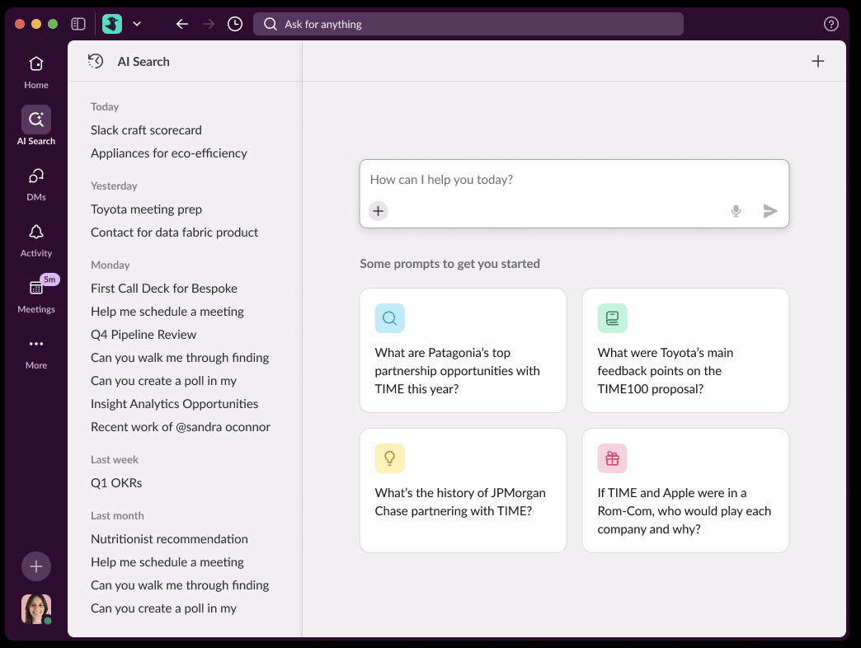Image resolution: width=861 pixels, height=648 pixels.
Task: Open the workspace bird logo
Action: (112, 24)
